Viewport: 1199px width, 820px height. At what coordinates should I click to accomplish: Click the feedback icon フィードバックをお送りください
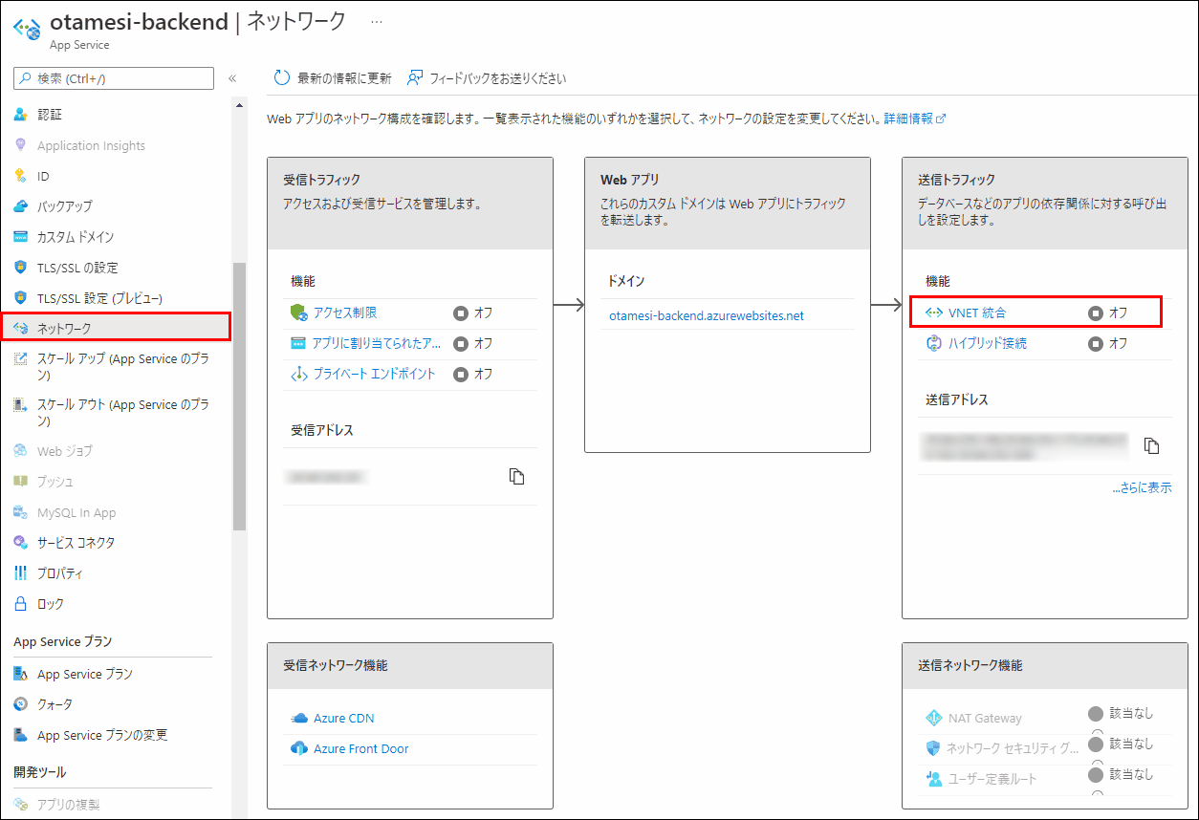(x=415, y=78)
